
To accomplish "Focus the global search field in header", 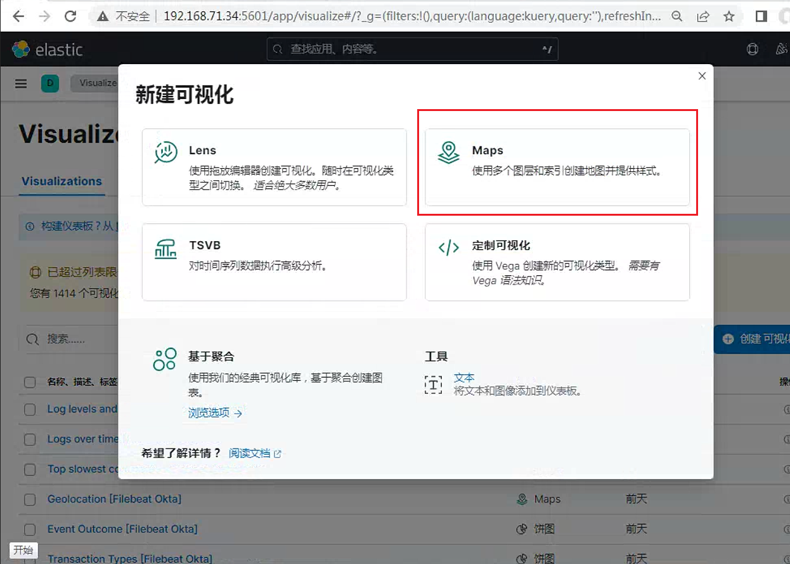I will (x=413, y=49).
